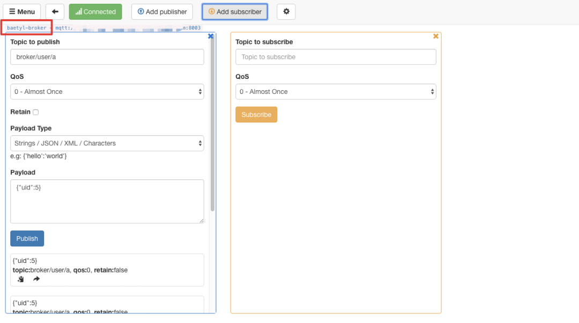Enable the Retain checkbox

click(x=36, y=112)
